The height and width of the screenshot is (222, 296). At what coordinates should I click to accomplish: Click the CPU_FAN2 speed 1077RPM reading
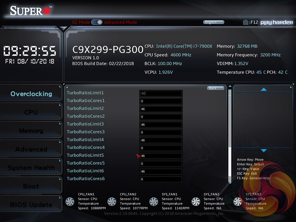tap(140, 208)
